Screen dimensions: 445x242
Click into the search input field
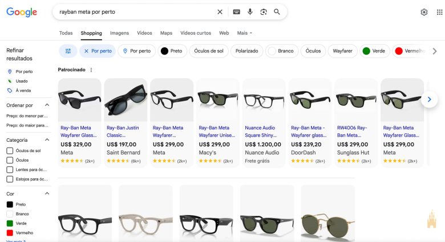click(136, 12)
